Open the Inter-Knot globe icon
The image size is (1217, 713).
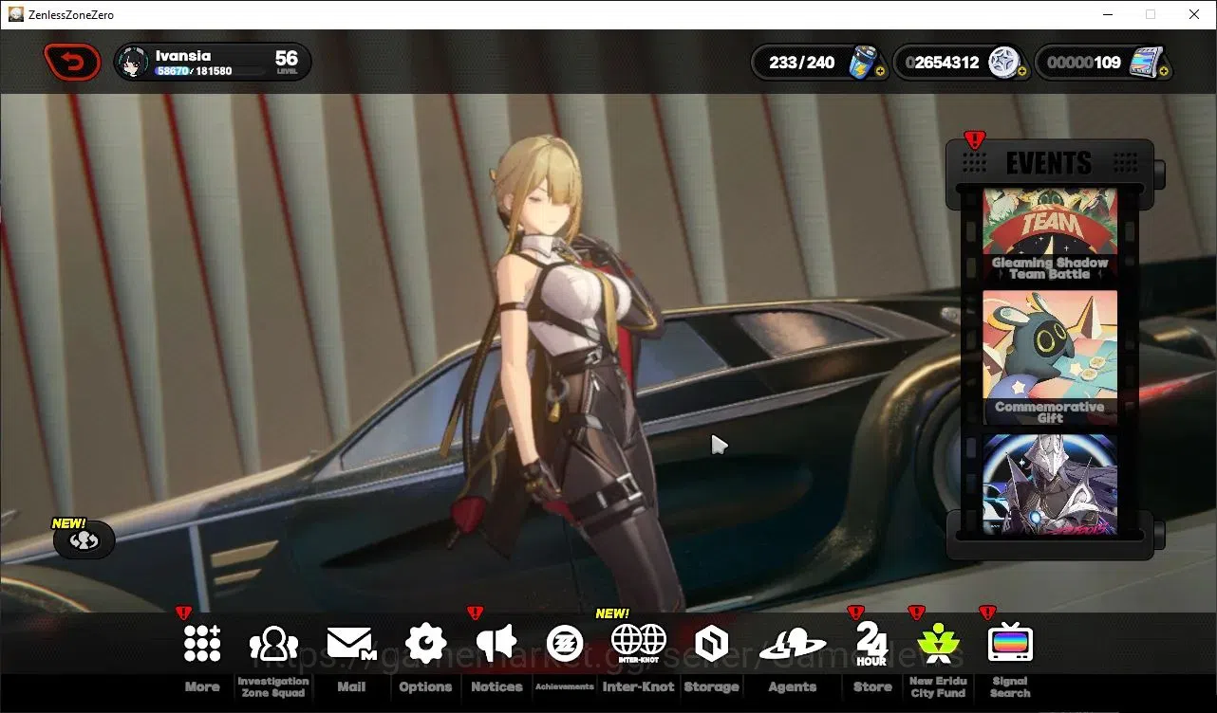click(639, 644)
